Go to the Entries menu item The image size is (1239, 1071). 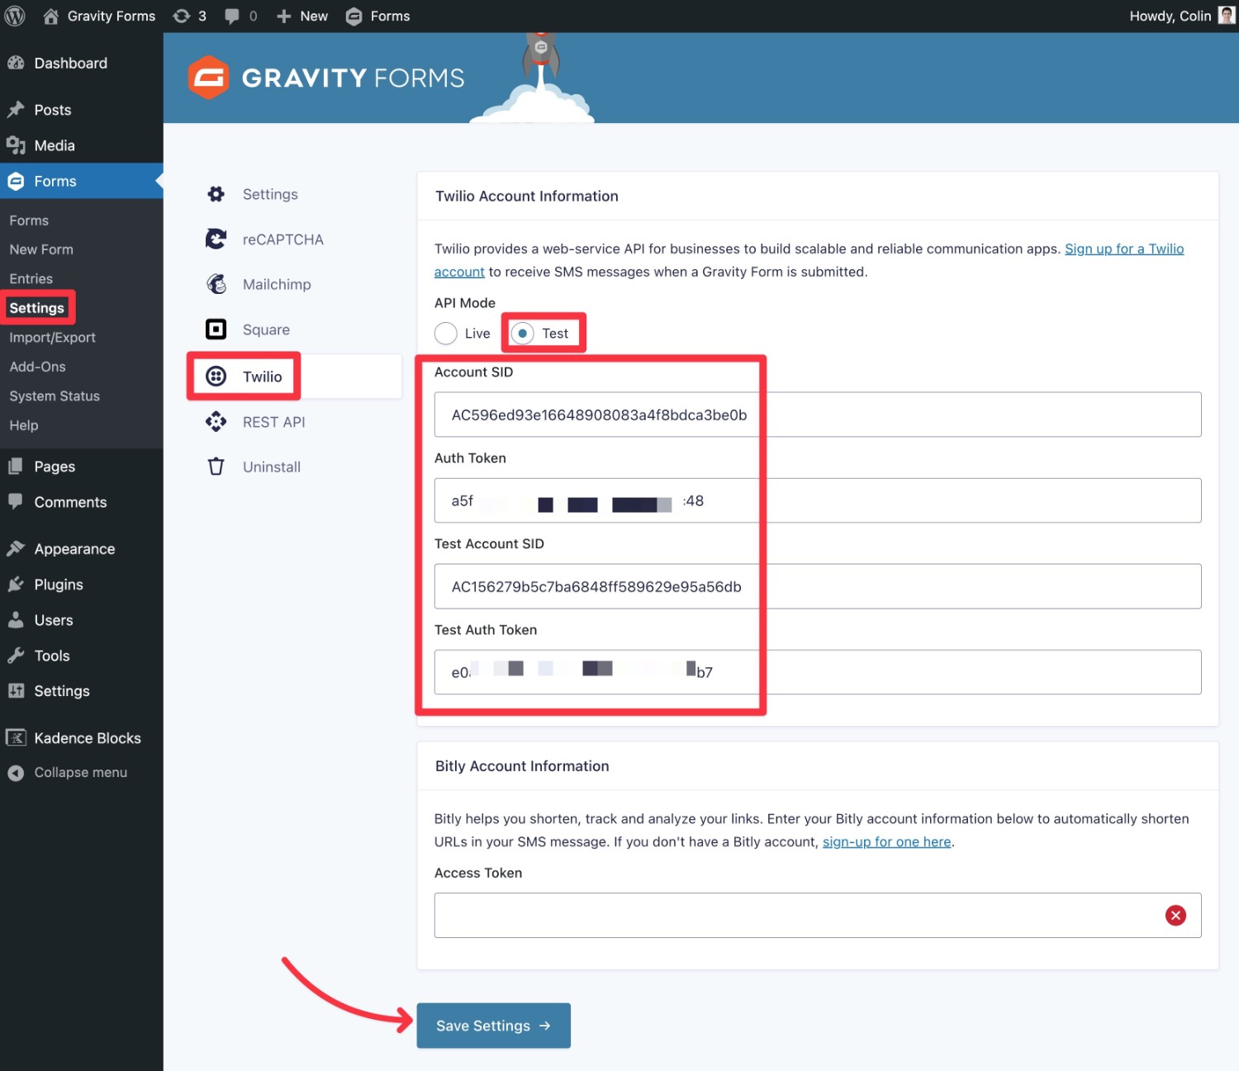click(31, 278)
